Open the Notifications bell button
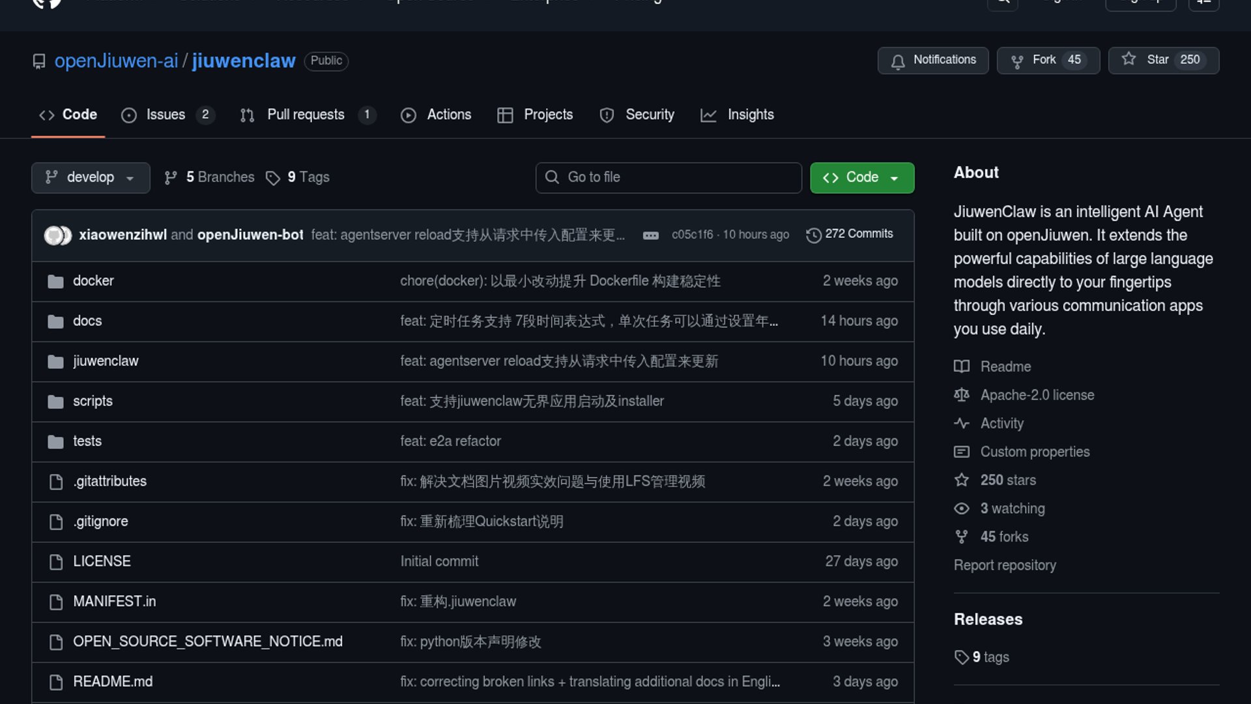Viewport: 1251px width, 704px height. [x=932, y=60]
